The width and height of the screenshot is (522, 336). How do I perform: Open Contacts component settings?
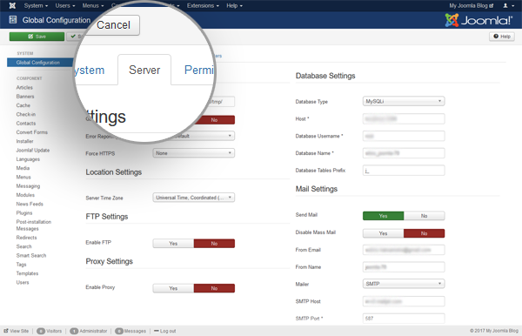[x=26, y=124]
